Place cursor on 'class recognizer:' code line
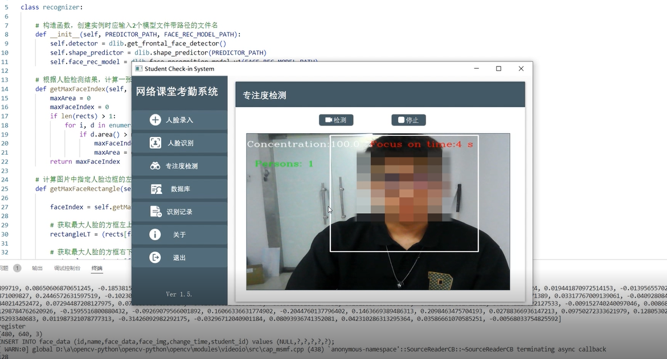Screen dimensions: 667x359 (51, 7)
